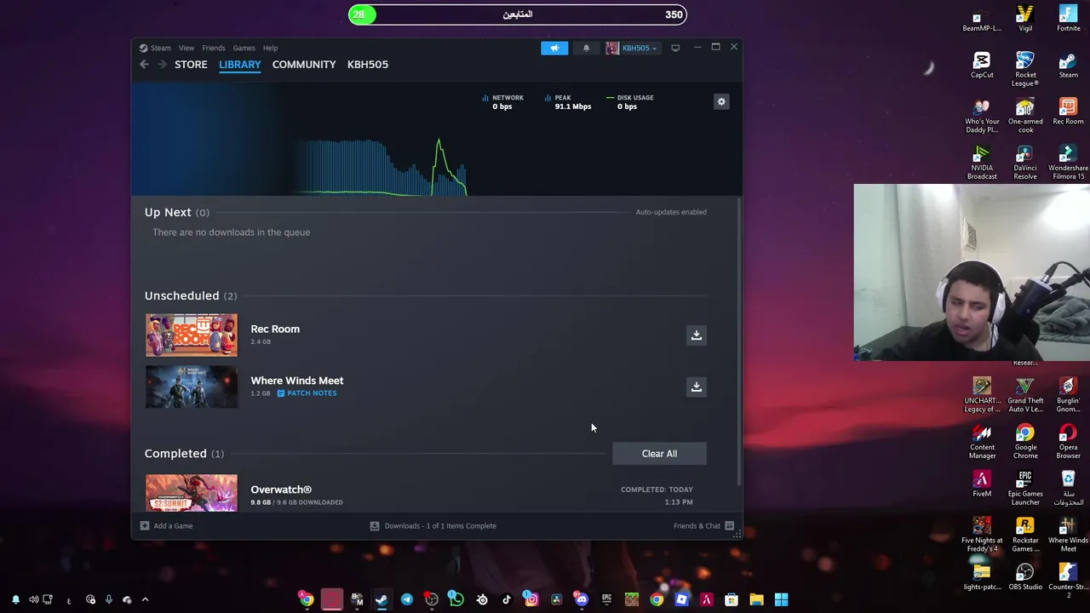Select the NVIDIA Broadcast desktop shortcut
Image resolution: width=1090 pixels, height=613 pixels.
982,163
